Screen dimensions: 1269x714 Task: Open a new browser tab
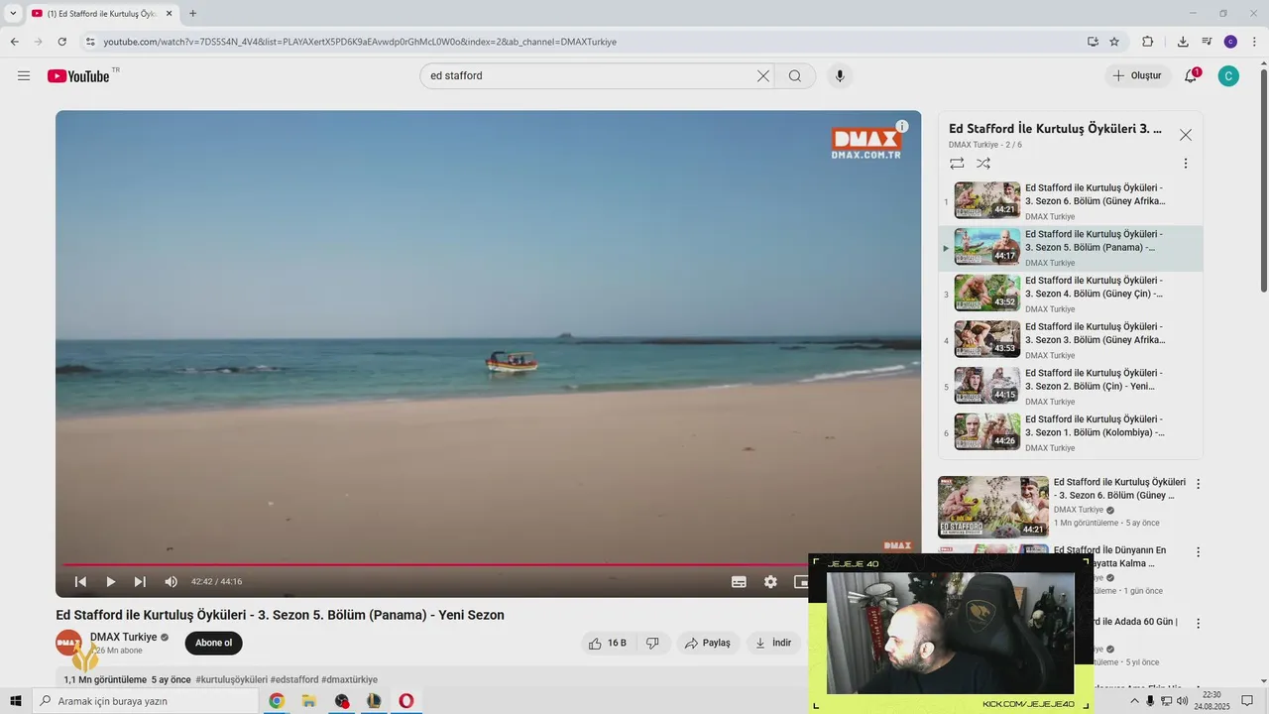[x=192, y=14]
